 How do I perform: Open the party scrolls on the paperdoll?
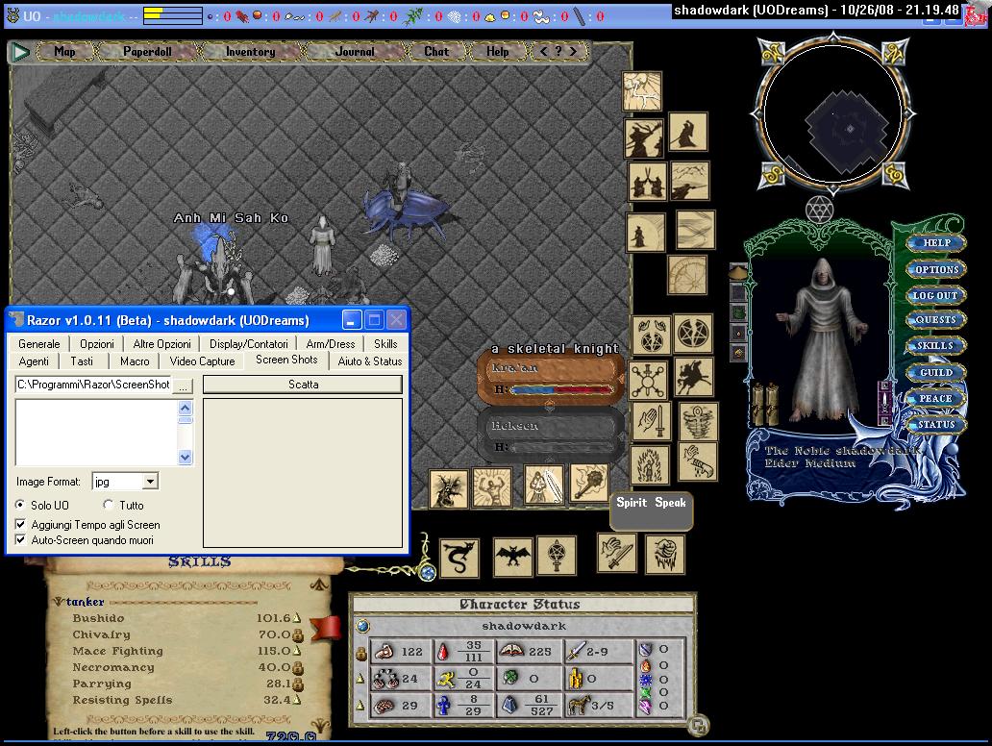tap(766, 404)
